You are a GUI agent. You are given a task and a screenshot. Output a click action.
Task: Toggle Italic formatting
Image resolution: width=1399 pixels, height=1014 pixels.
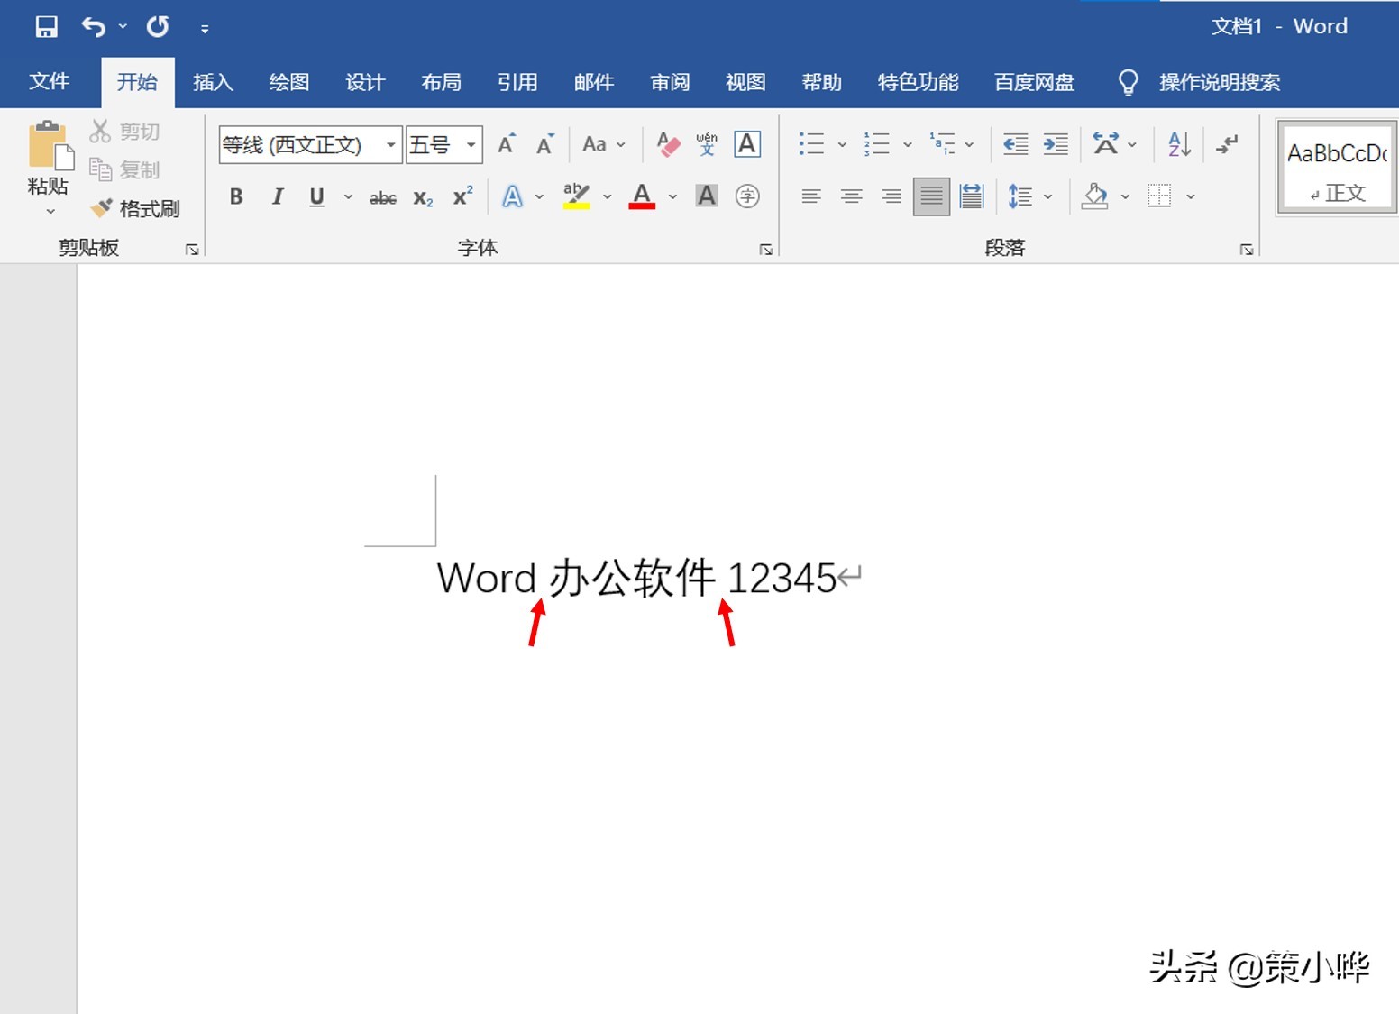click(x=278, y=196)
